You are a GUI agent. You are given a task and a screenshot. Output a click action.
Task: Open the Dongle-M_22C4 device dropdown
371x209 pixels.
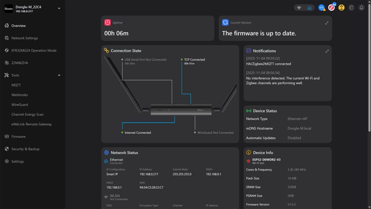coord(59,8)
